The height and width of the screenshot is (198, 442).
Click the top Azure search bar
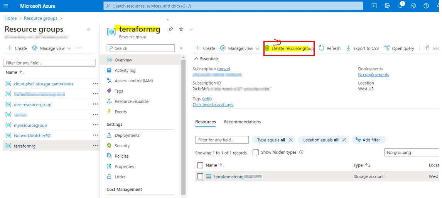click(x=233, y=6)
